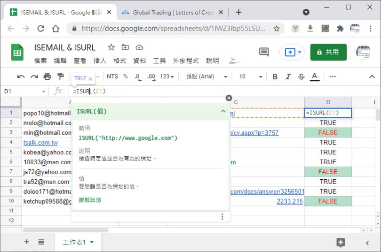Toggle bold formatting

click(275, 76)
